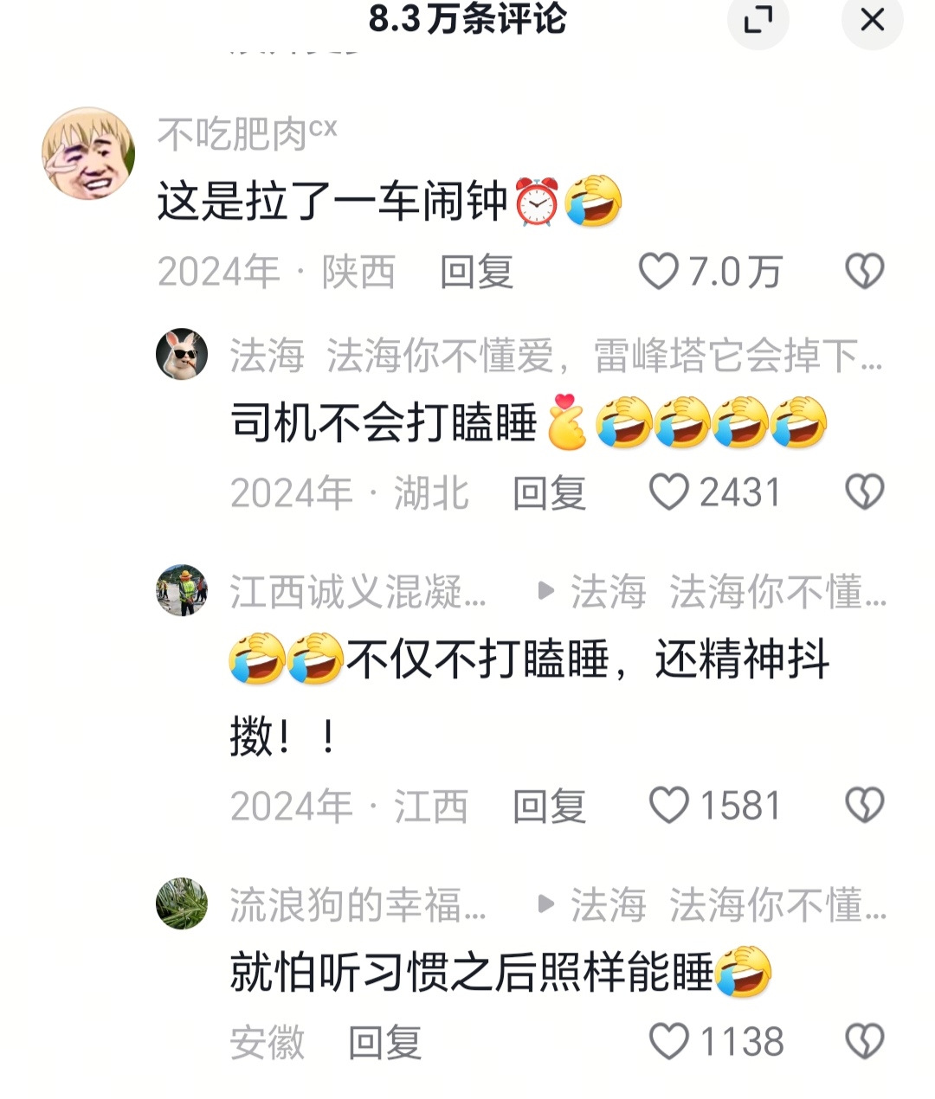The width and height of the screenshot is (935, 1099).
Task: Dislike the 就怕听习惯 comment
Action: [x=864, y=1041]
